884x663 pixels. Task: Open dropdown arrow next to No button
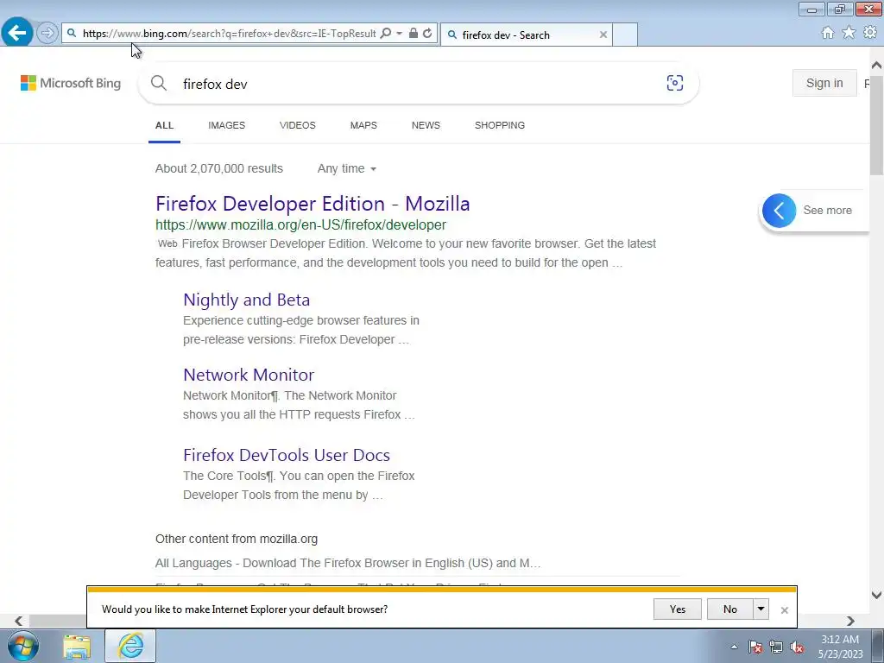pos(761,609)
